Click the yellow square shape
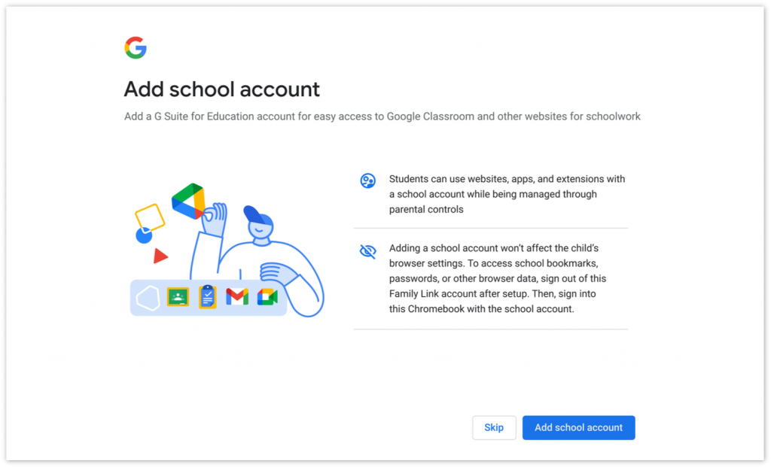 coord(150,217)
